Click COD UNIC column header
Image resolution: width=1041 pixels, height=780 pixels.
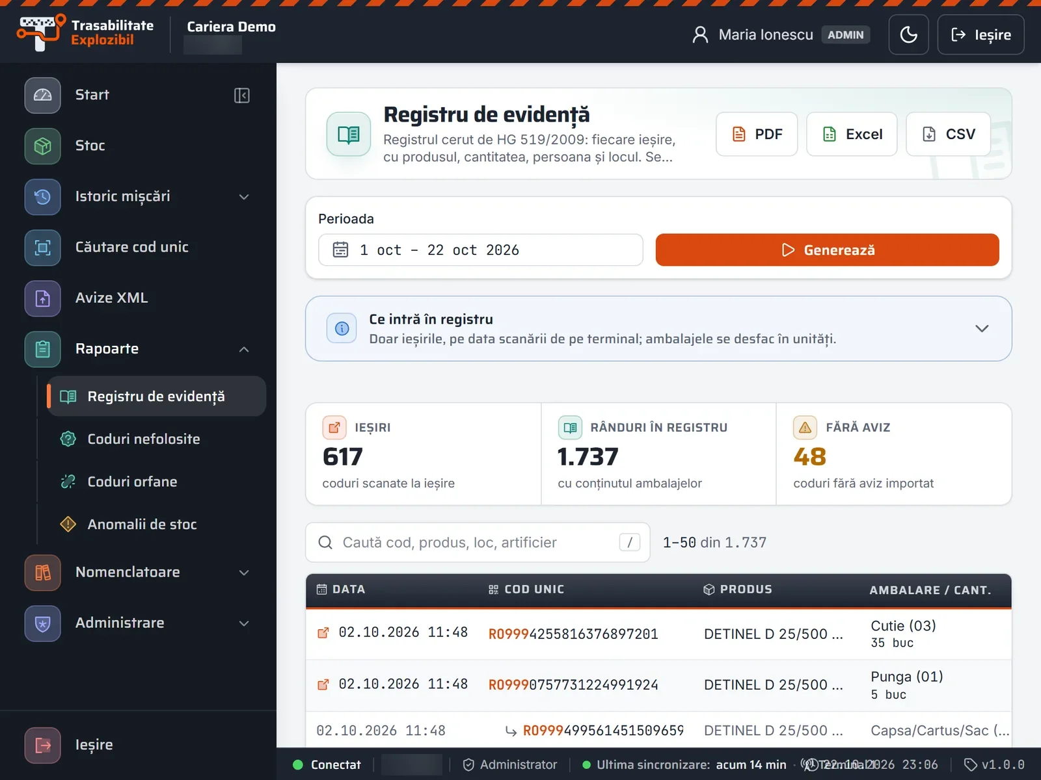[526, 590]
